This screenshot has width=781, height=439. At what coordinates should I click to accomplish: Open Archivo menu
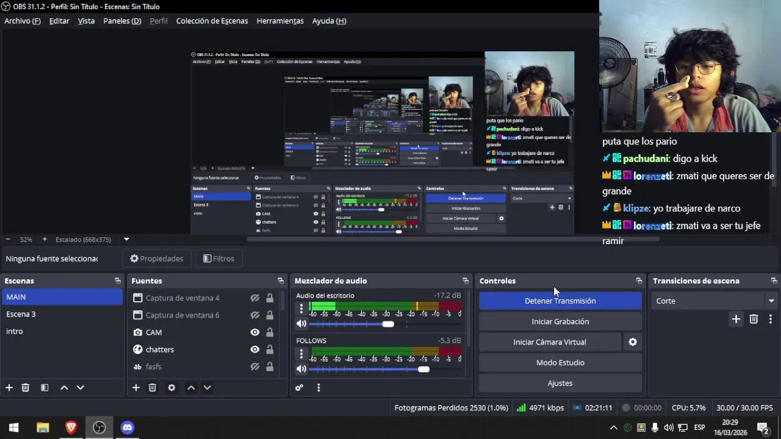coord(23,21)
